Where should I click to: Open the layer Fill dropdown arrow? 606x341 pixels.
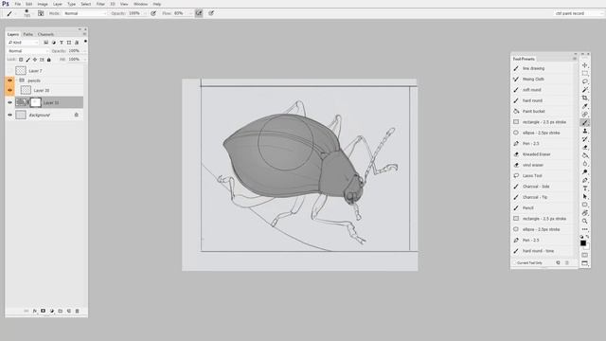click(x=84, y=60)
